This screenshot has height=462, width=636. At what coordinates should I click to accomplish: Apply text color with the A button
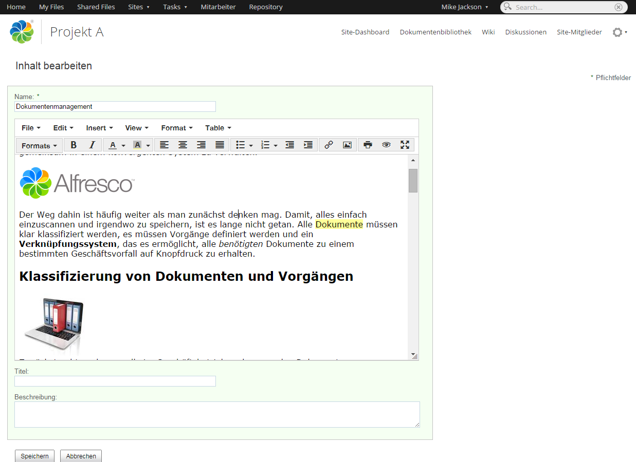[113, 145]
